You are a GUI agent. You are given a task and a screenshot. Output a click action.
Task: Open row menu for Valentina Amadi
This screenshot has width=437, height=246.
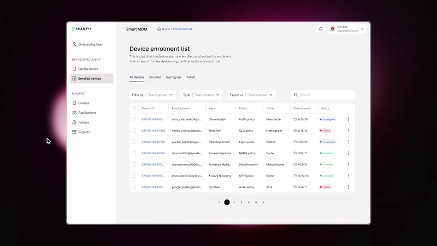(x=349, y=142)
